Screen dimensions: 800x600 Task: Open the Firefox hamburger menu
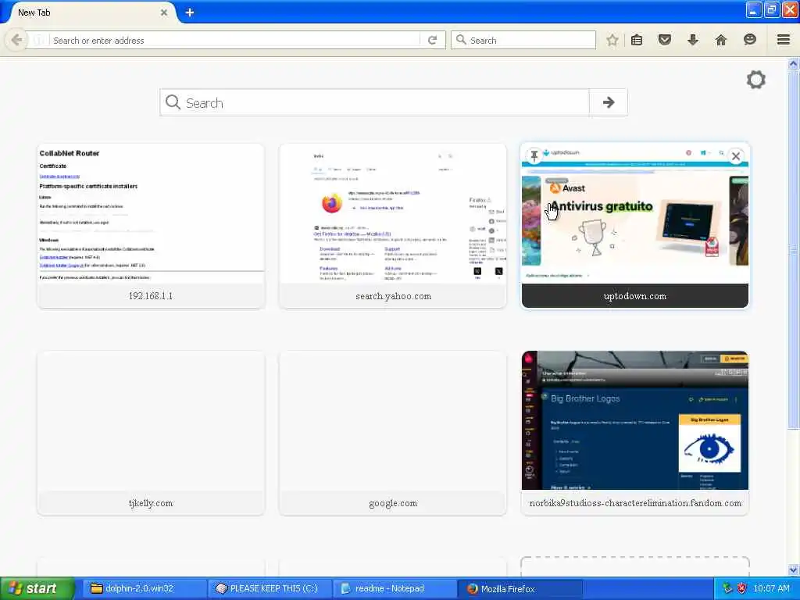point(784,40)
